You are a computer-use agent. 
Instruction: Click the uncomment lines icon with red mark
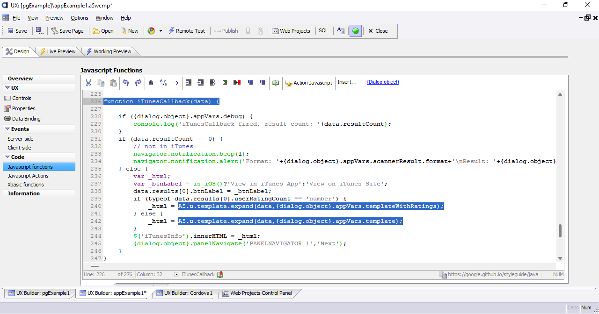click(x=262, y=82)
